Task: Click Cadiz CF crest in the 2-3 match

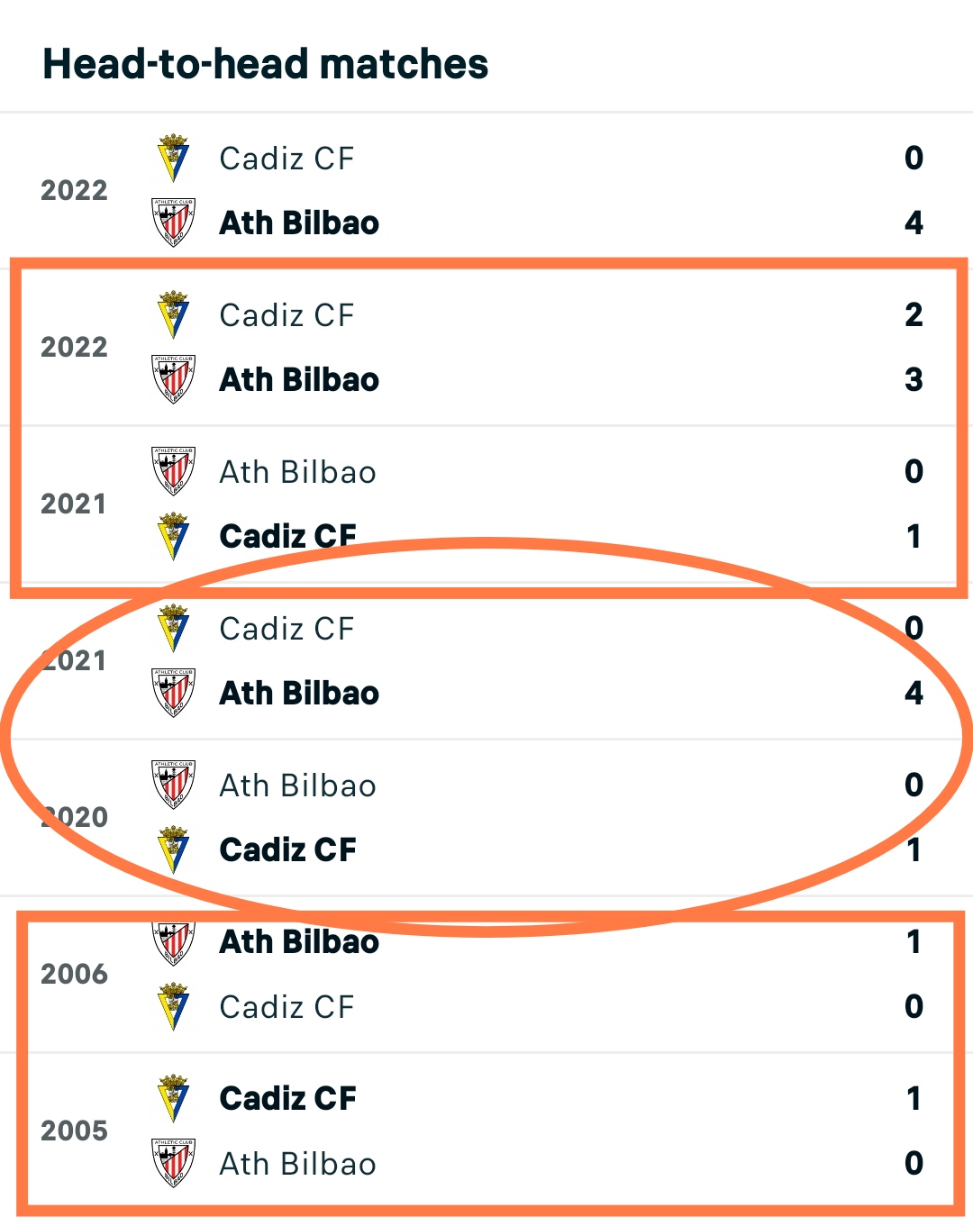Action: pos(173,314)
